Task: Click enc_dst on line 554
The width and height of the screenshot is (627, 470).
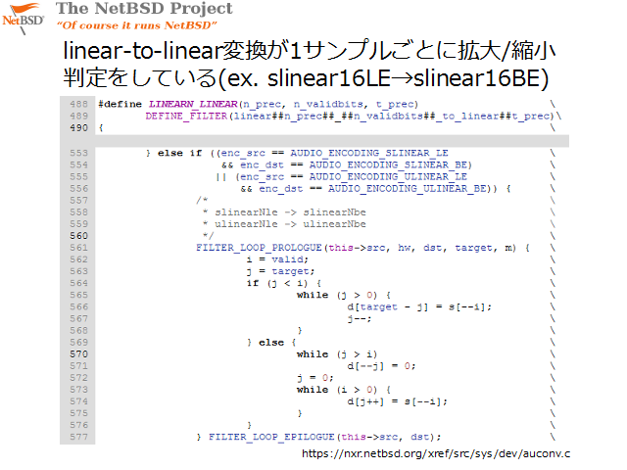Action: (262, 165)
